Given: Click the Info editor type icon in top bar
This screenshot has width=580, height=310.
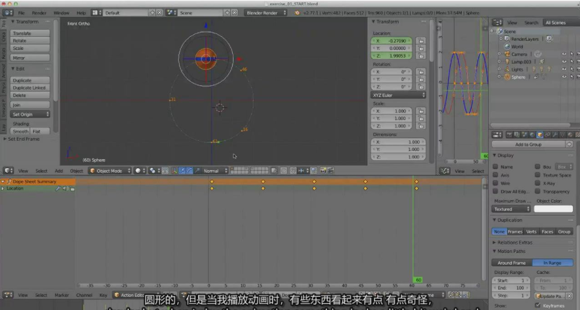Looking at the screenshot, I should (8, 13).
